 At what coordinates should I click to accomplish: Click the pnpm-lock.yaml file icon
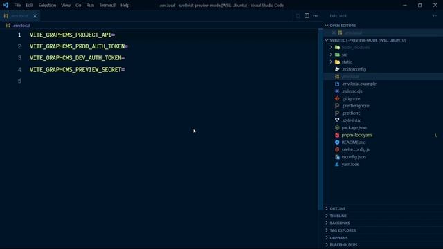pyautogui.click(x=337, y=135)
